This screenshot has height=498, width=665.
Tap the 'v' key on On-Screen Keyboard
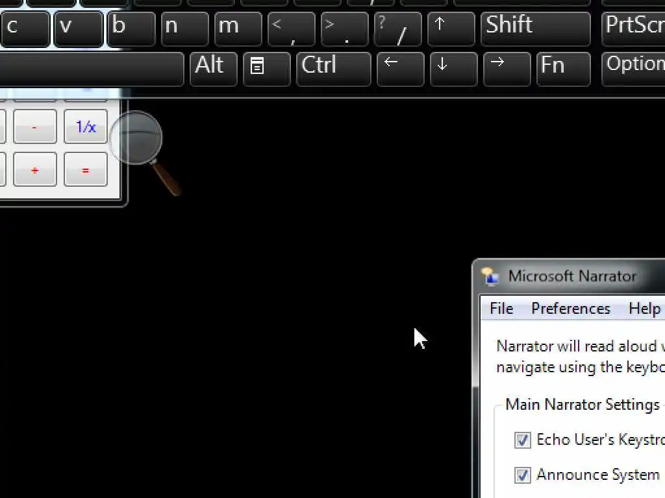(x=79, y=29)
